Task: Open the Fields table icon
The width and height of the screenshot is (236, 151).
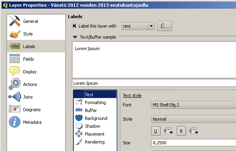Action: (x=15, y=59)
